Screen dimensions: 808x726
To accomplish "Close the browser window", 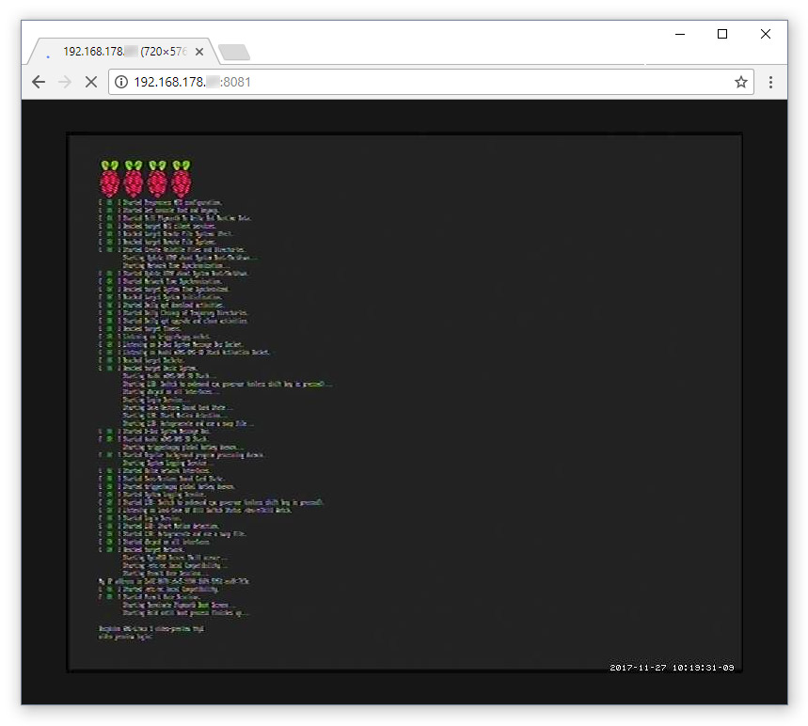I will (766, 34).
